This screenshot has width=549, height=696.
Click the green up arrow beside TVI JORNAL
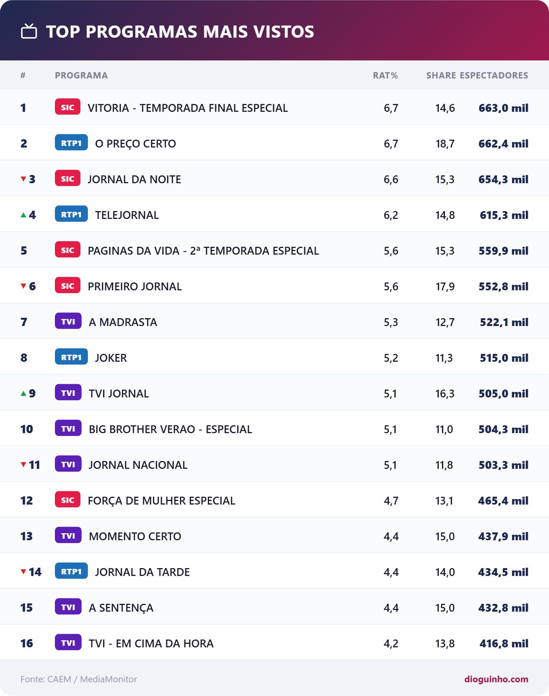click(24, 394)
